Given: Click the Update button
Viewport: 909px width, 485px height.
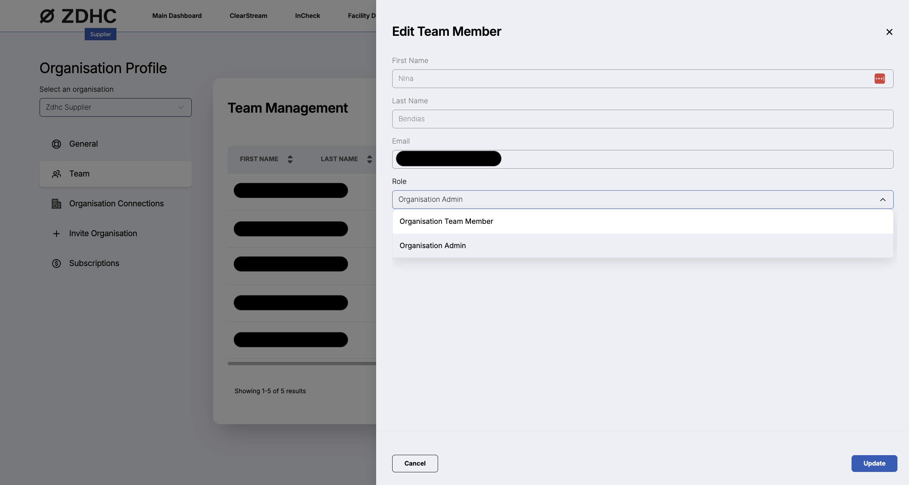Looking at the screenshot, I should [874, 463].
